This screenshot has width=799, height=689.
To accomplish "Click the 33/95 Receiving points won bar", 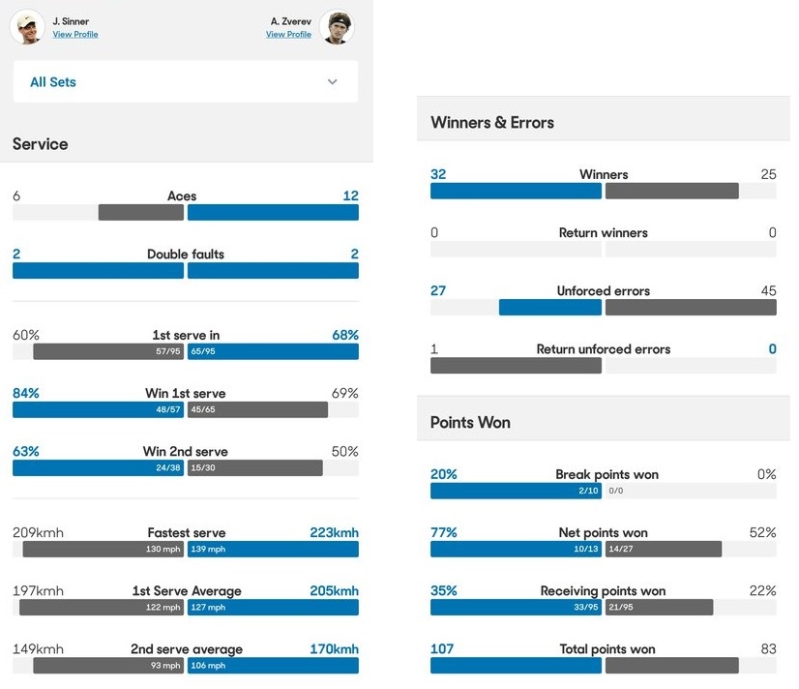I will 516,607.
